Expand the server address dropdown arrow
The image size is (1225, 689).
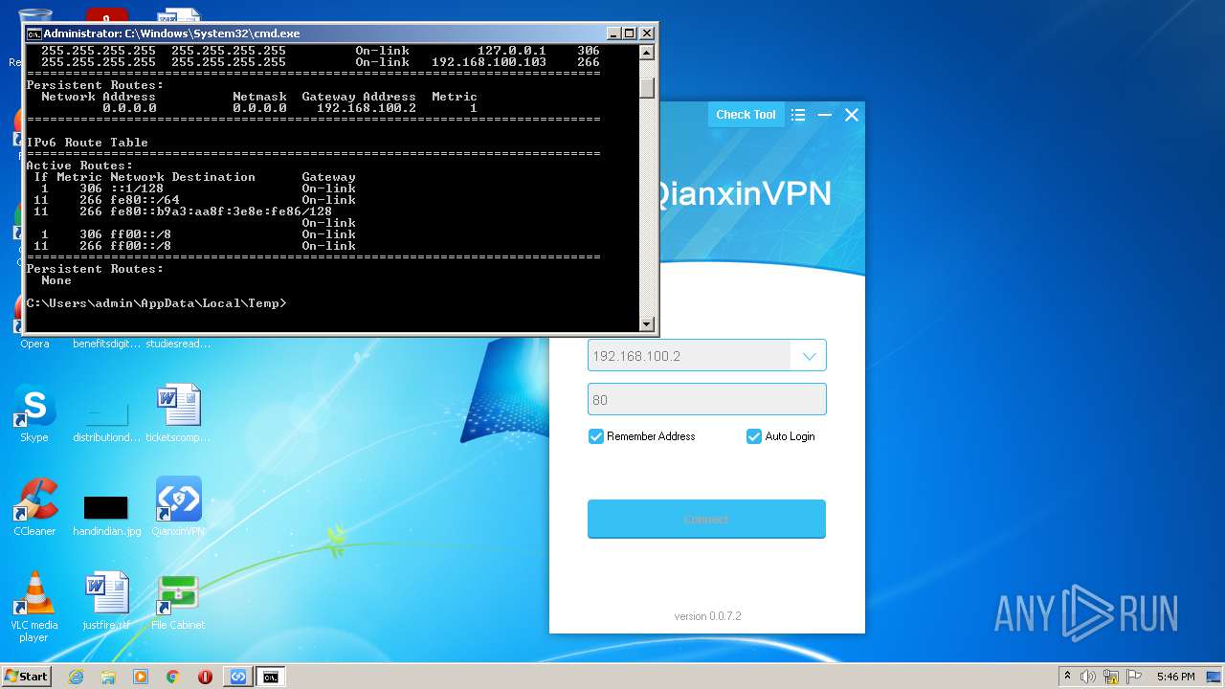(809, 356)
